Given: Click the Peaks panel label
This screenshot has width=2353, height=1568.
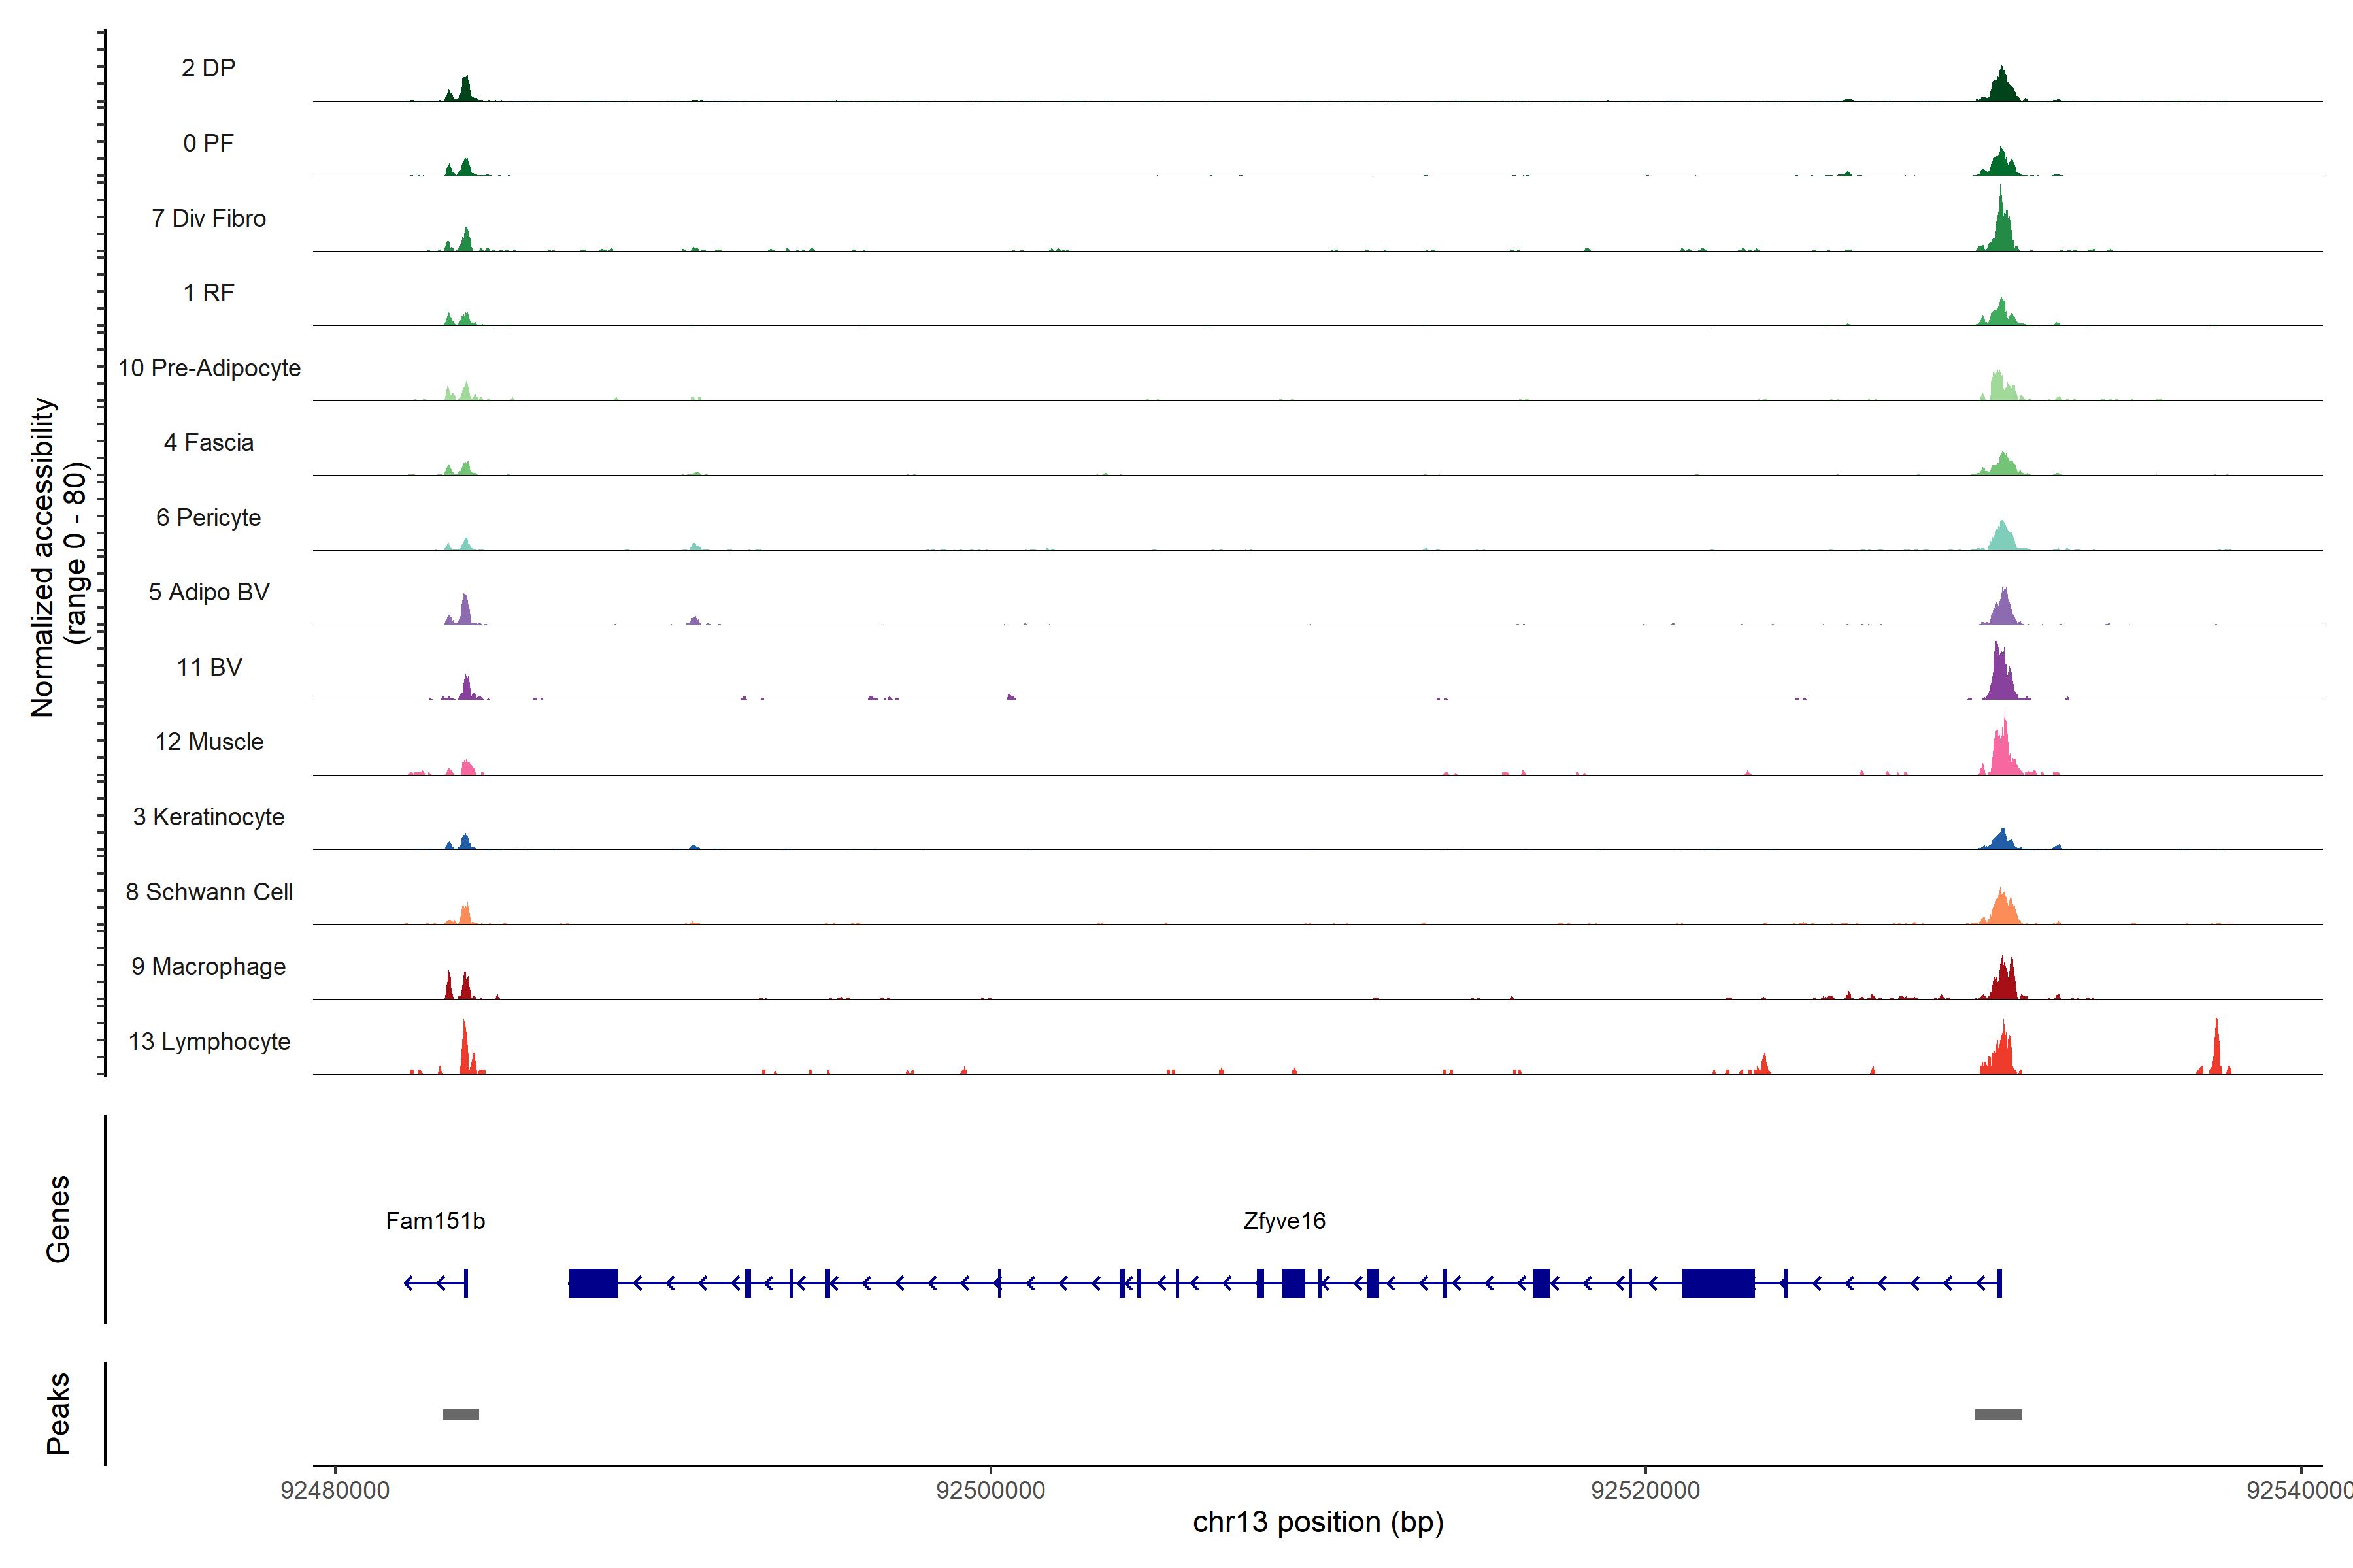Looking at the screenshot, I should pyautogui.click(x=58, y=1413).
